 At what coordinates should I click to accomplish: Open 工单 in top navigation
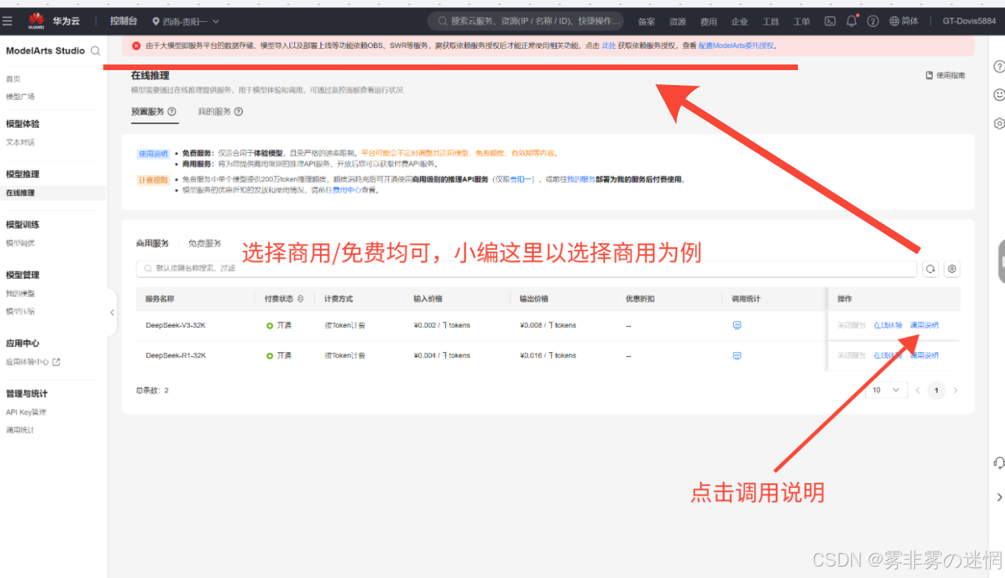click(x=801, y=22)
